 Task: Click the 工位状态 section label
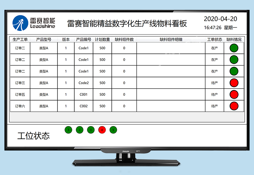[33, 136]
